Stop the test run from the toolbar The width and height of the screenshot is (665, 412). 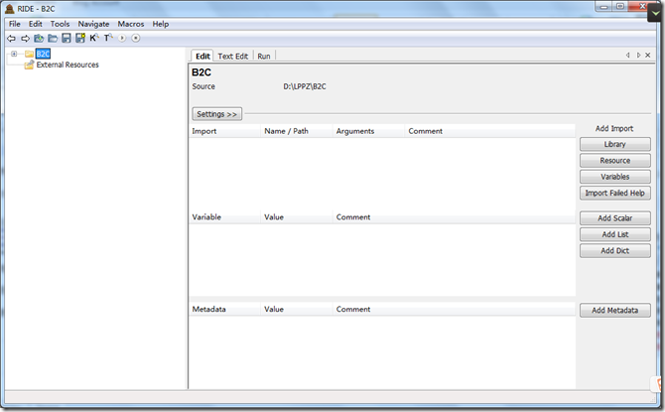(x=136, y=38)
